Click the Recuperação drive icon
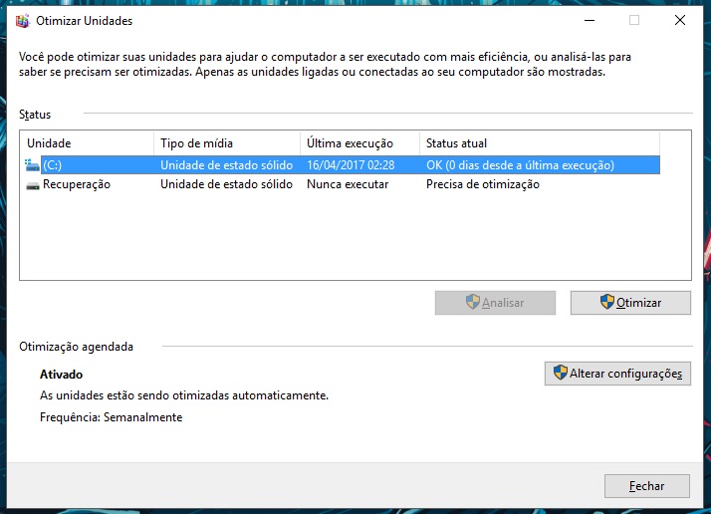 [32, 185]
